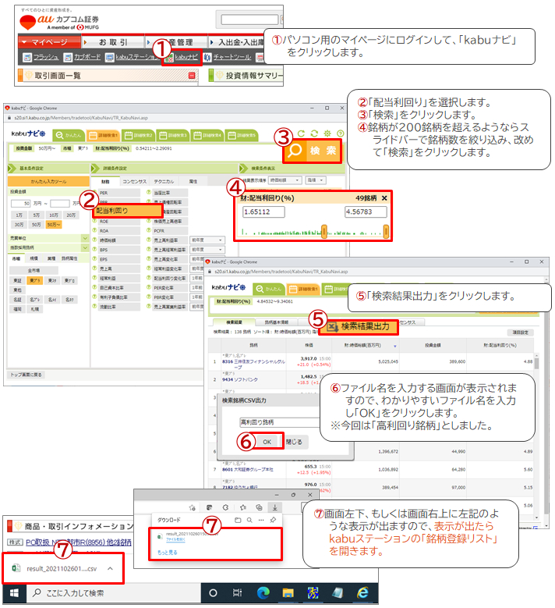Switch to 詳細検索2 tab

(138, 135)
